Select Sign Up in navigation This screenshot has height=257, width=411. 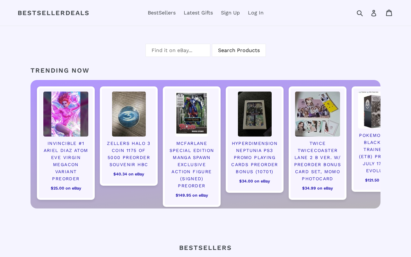[230, 13]
